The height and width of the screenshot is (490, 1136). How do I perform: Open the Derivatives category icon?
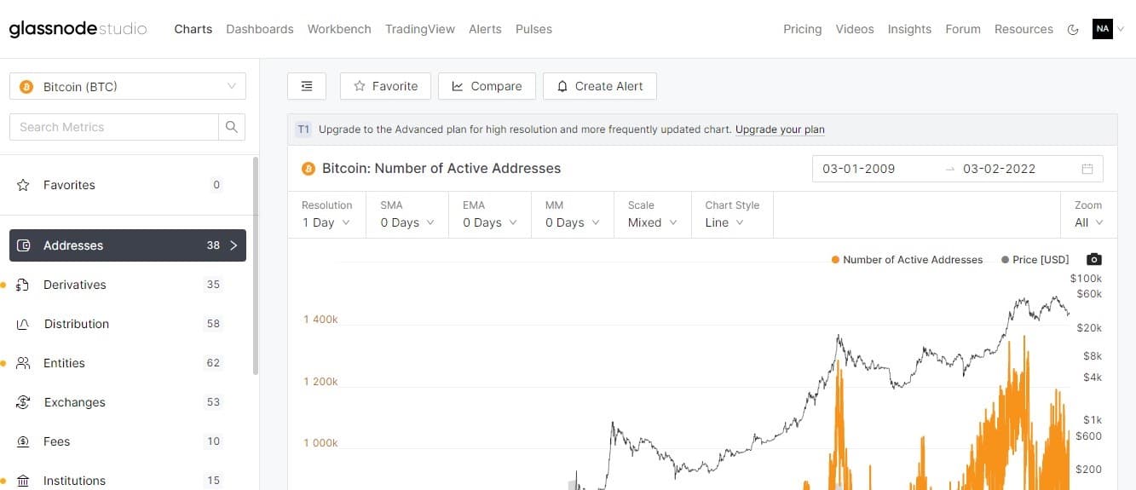[x=24, y=285]
